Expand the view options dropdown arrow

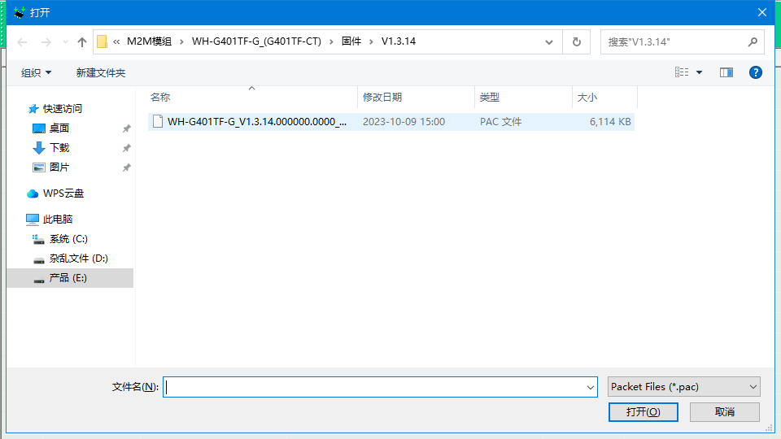[x=700, y=72]
